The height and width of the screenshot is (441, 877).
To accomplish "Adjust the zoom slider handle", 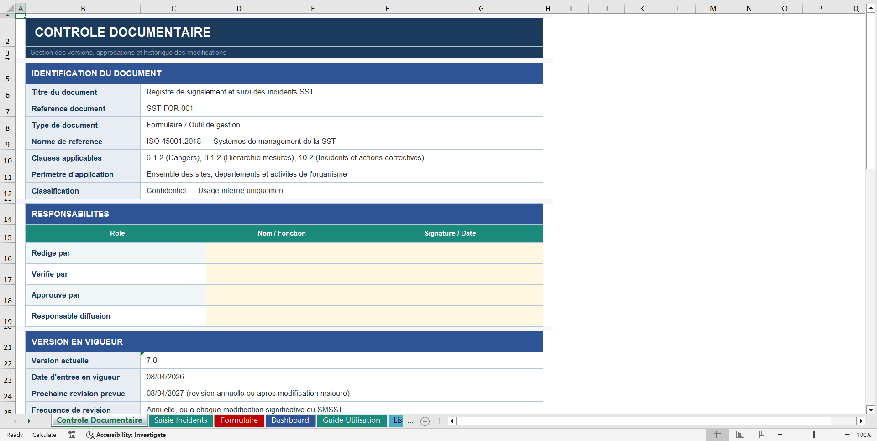I will [x=814, y=435].
